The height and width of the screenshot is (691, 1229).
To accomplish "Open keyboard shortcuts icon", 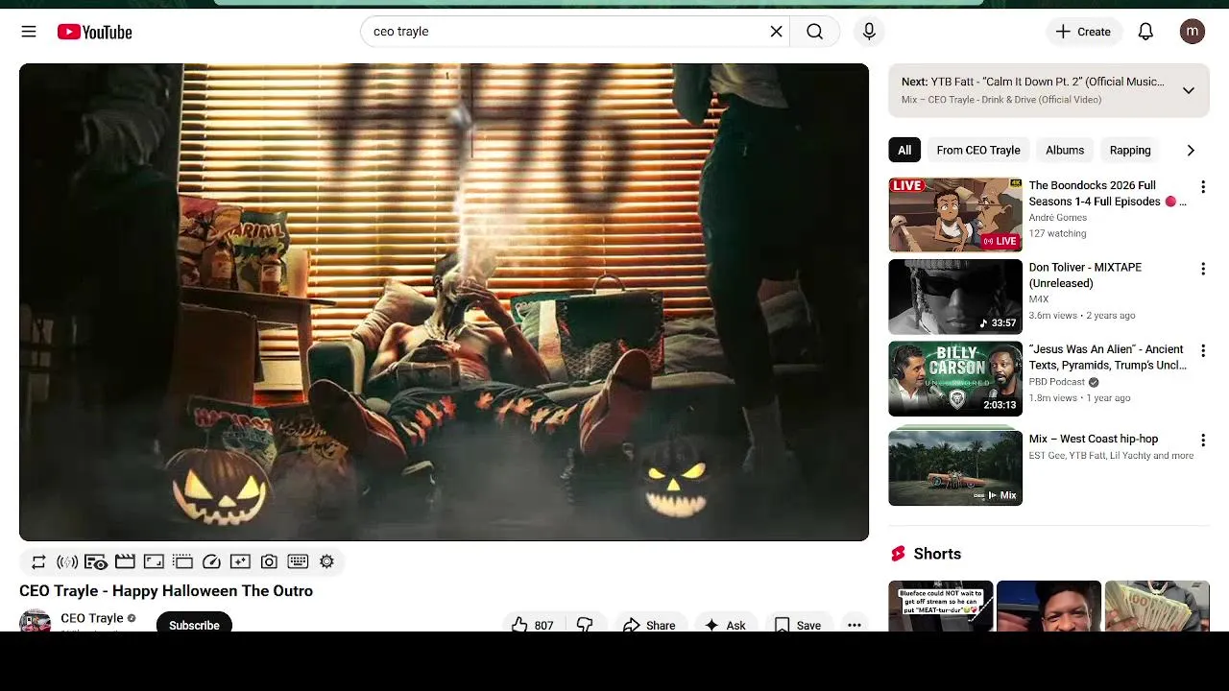I will click(x=298, y=561).
